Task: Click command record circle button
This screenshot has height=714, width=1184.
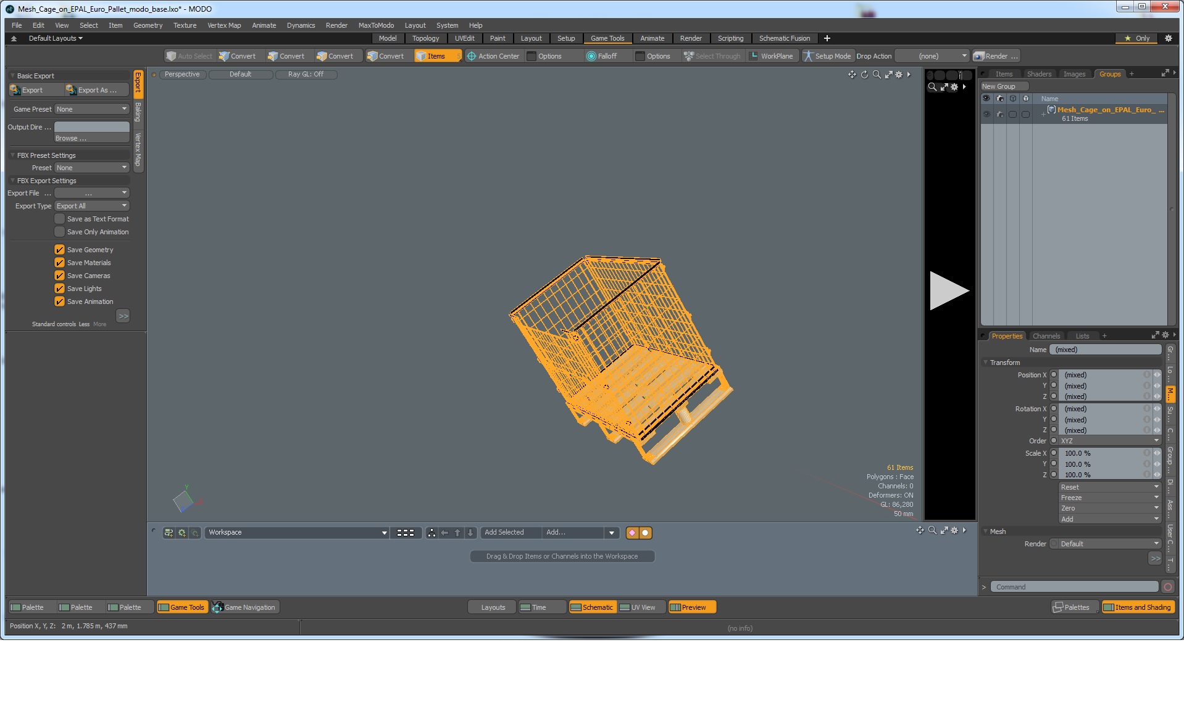Action: pyautogui.click(x=1167, y=587)
